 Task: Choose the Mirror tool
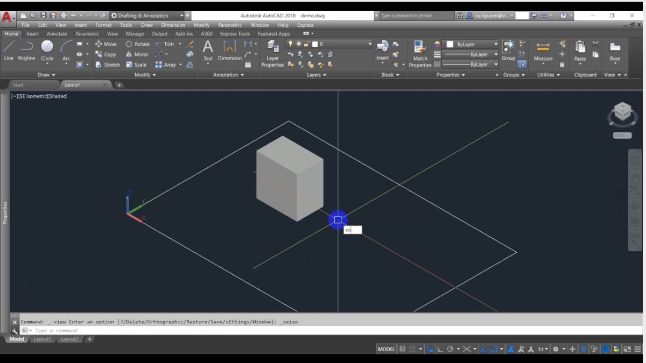point(137,54)
